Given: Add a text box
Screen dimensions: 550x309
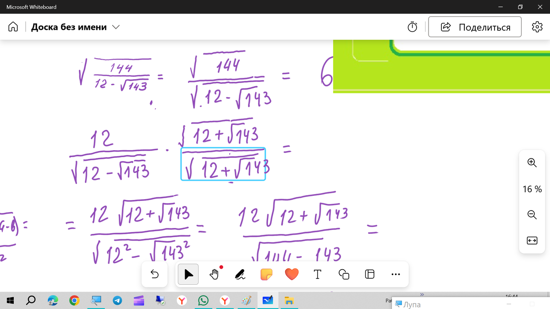Looking at the screenshot, I should (317, 274).
